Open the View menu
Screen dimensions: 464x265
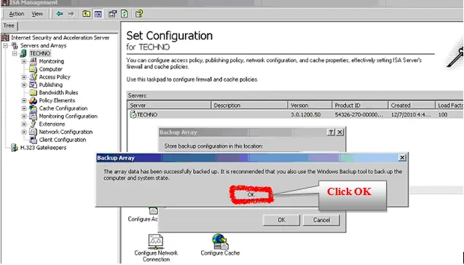coord(37,14)
